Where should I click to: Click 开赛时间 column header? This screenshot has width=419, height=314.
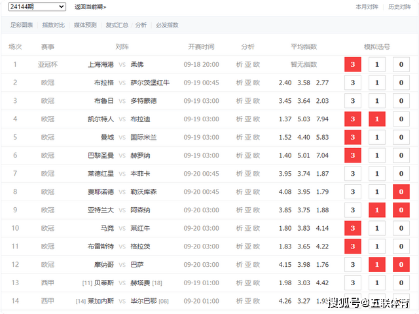pyautogui.click(x=201, y=47)
